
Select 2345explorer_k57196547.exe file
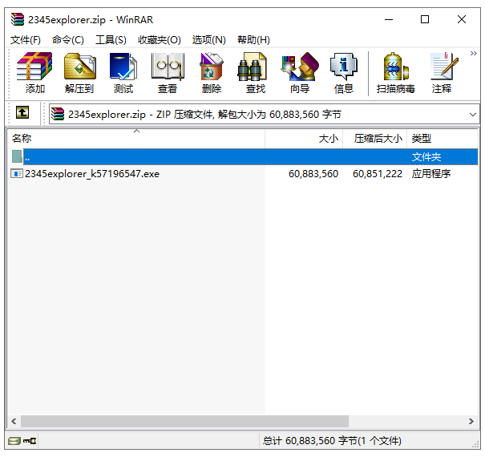point(92,174)
